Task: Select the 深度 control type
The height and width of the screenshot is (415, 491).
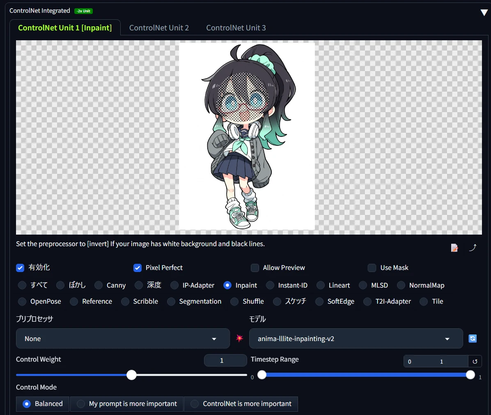Action: (x=139, y=285)
